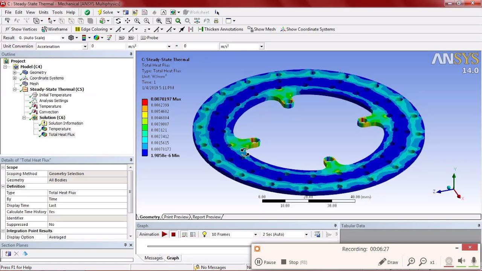The width and height of the screenshot is (482, 271).
Task: Stop the result animation
Action: [x=174, y=234]
